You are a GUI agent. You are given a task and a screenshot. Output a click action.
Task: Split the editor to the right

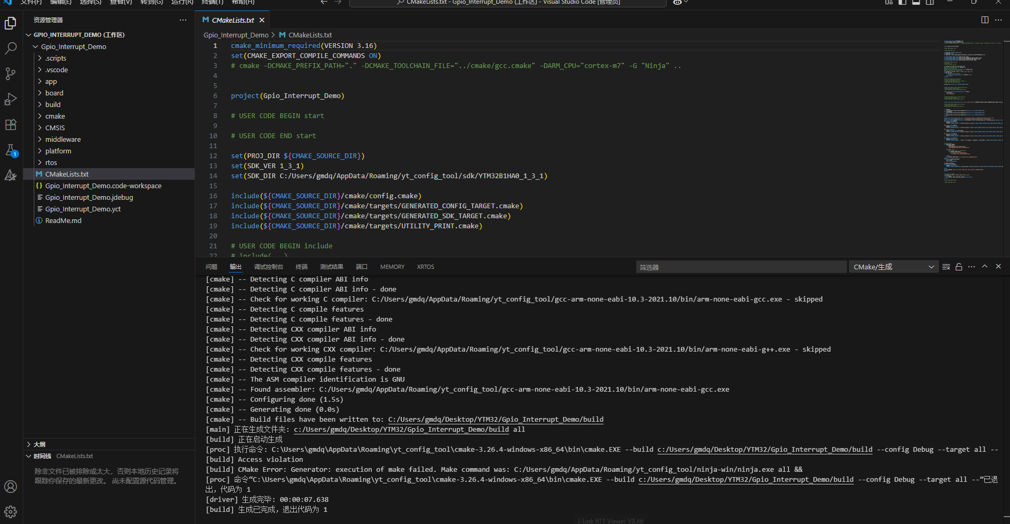coord(985,20)
